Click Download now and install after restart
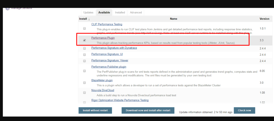274x121 pixels. [x=148, y=110]
